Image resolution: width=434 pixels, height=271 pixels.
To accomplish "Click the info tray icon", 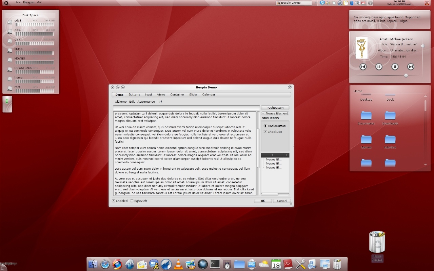I will (370, 3).
